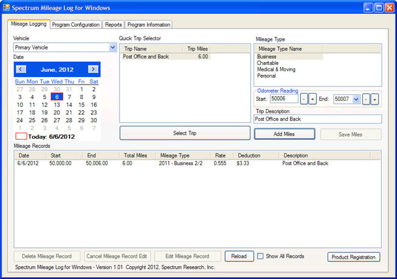The image size is (397, 279).
Task: Select Charitable mileage type
Action: point(269,63)
